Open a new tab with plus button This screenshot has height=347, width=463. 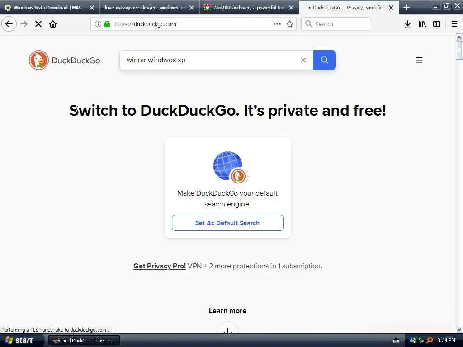pos(406,7)
